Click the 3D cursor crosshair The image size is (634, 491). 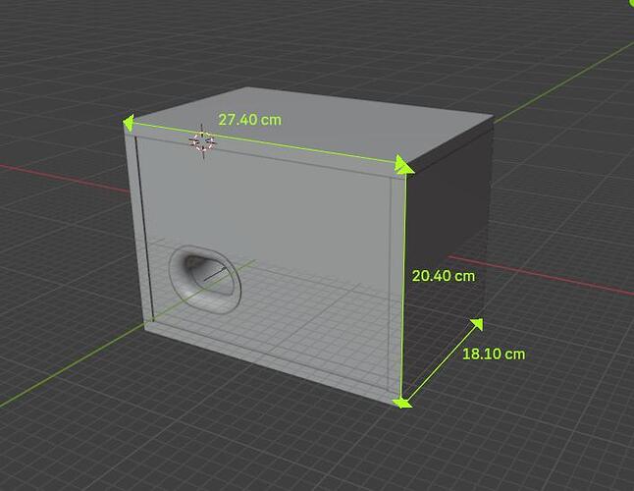click(x=201, y=142)
